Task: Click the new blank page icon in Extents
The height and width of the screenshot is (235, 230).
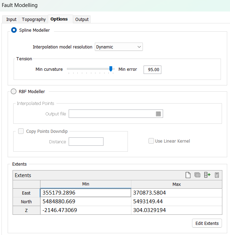Action: (x=187, y=175)
